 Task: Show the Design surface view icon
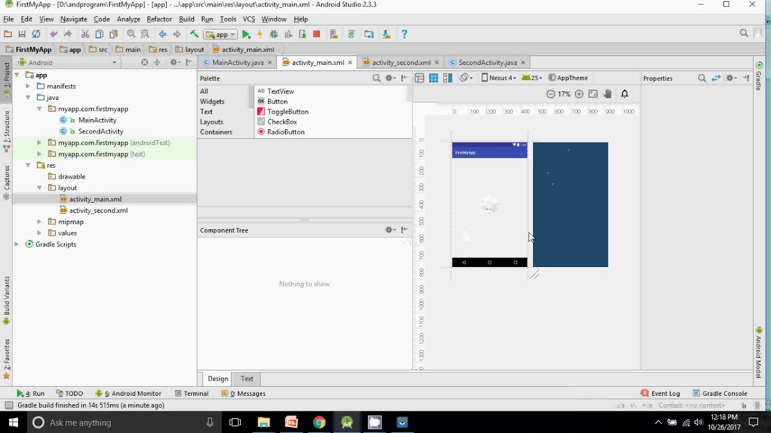tap(419, 78)
